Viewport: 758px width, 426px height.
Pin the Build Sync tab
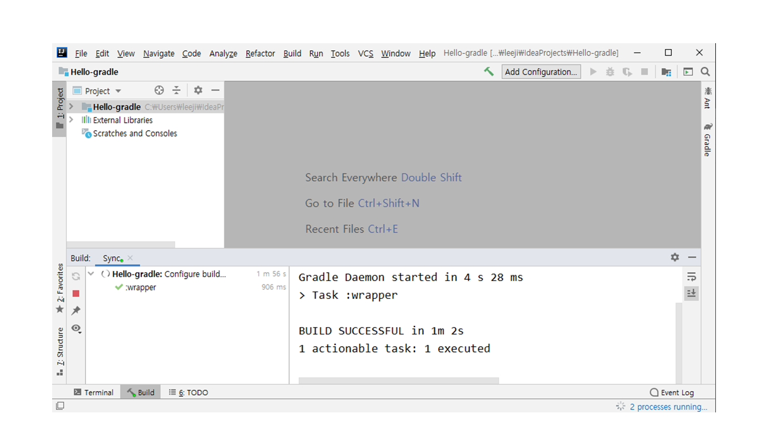tap(76, 311)
